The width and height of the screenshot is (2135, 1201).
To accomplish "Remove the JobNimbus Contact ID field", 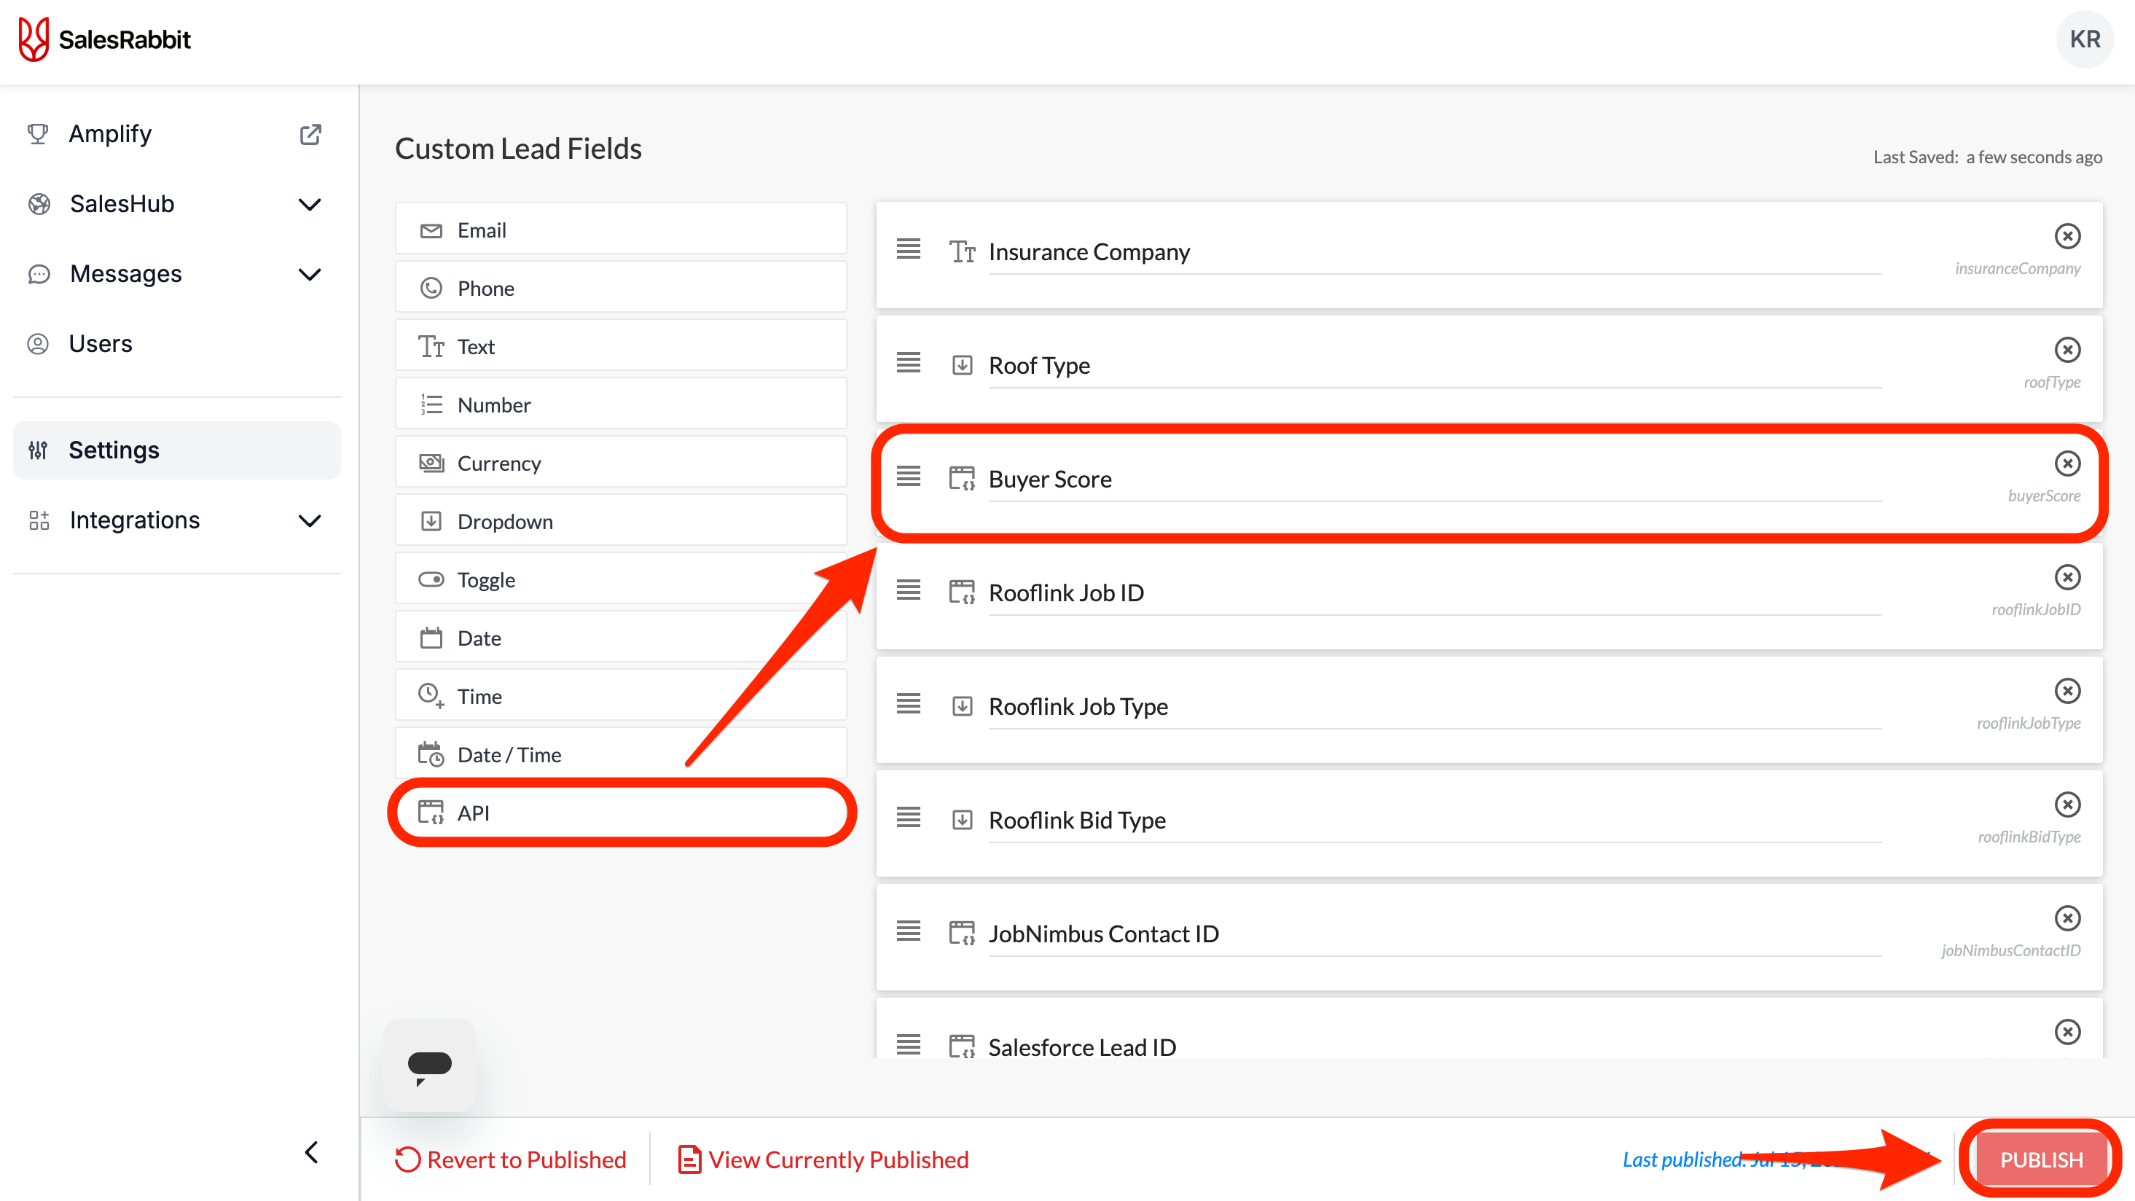I will coord(2067,918).
